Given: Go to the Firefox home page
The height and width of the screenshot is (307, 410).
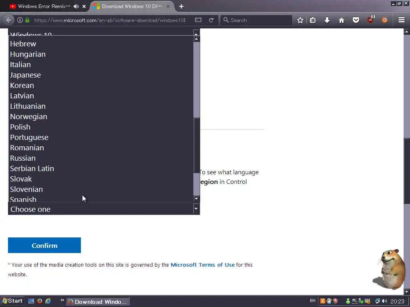Looking at the screenshot, I should [x=342, y=20].
